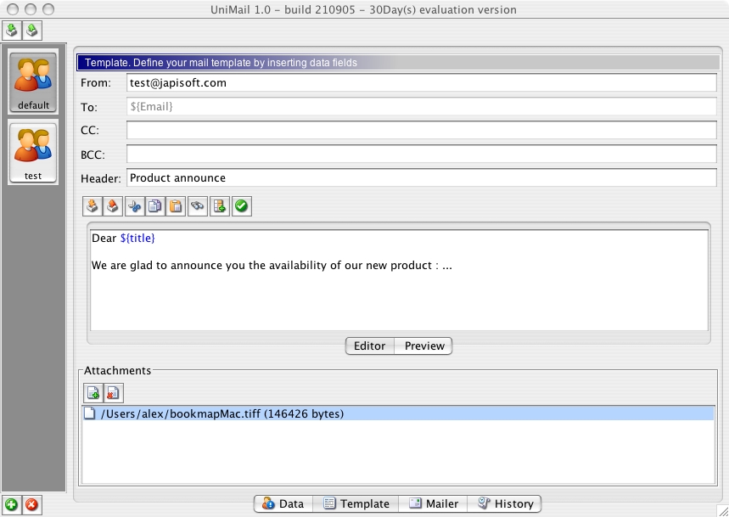Image resolution: width=729 pixels, height=517 pixels.
Task: Click the clipboard Paste icon
Action: tap(176, 206)
